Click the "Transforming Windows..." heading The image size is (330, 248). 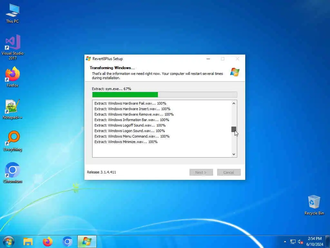[112, 68]
